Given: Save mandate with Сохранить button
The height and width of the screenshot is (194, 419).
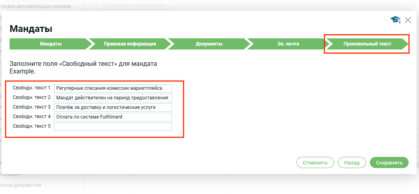Looking at the screenshot, I should (x=389, y=162).
